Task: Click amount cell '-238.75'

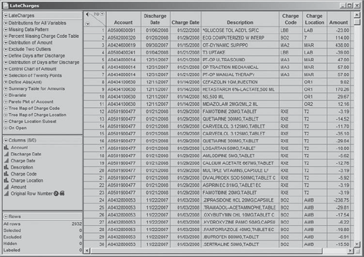Action: (x=338, y=200)
